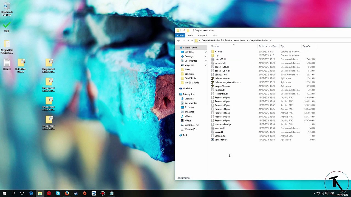
Task: Open the Recycle Bin desktop icon
Action: pyautogui.click(x=7, y=9)
